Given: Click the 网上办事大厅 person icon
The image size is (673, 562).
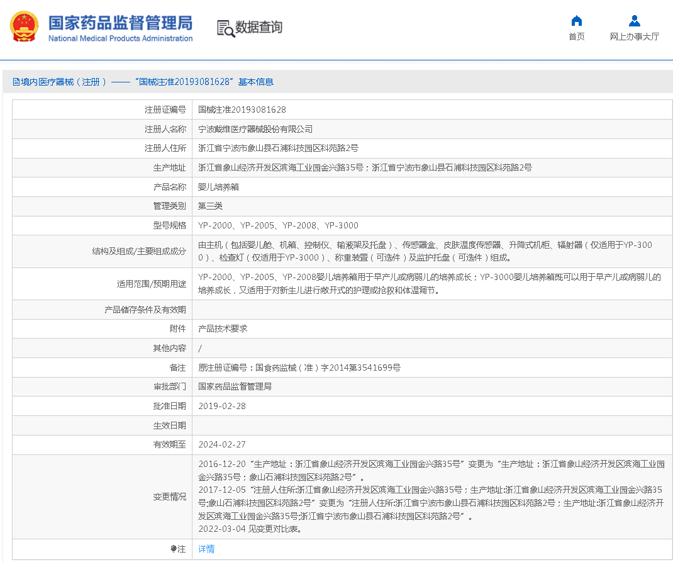Looking at the screenshot, I should coord(633,20).
